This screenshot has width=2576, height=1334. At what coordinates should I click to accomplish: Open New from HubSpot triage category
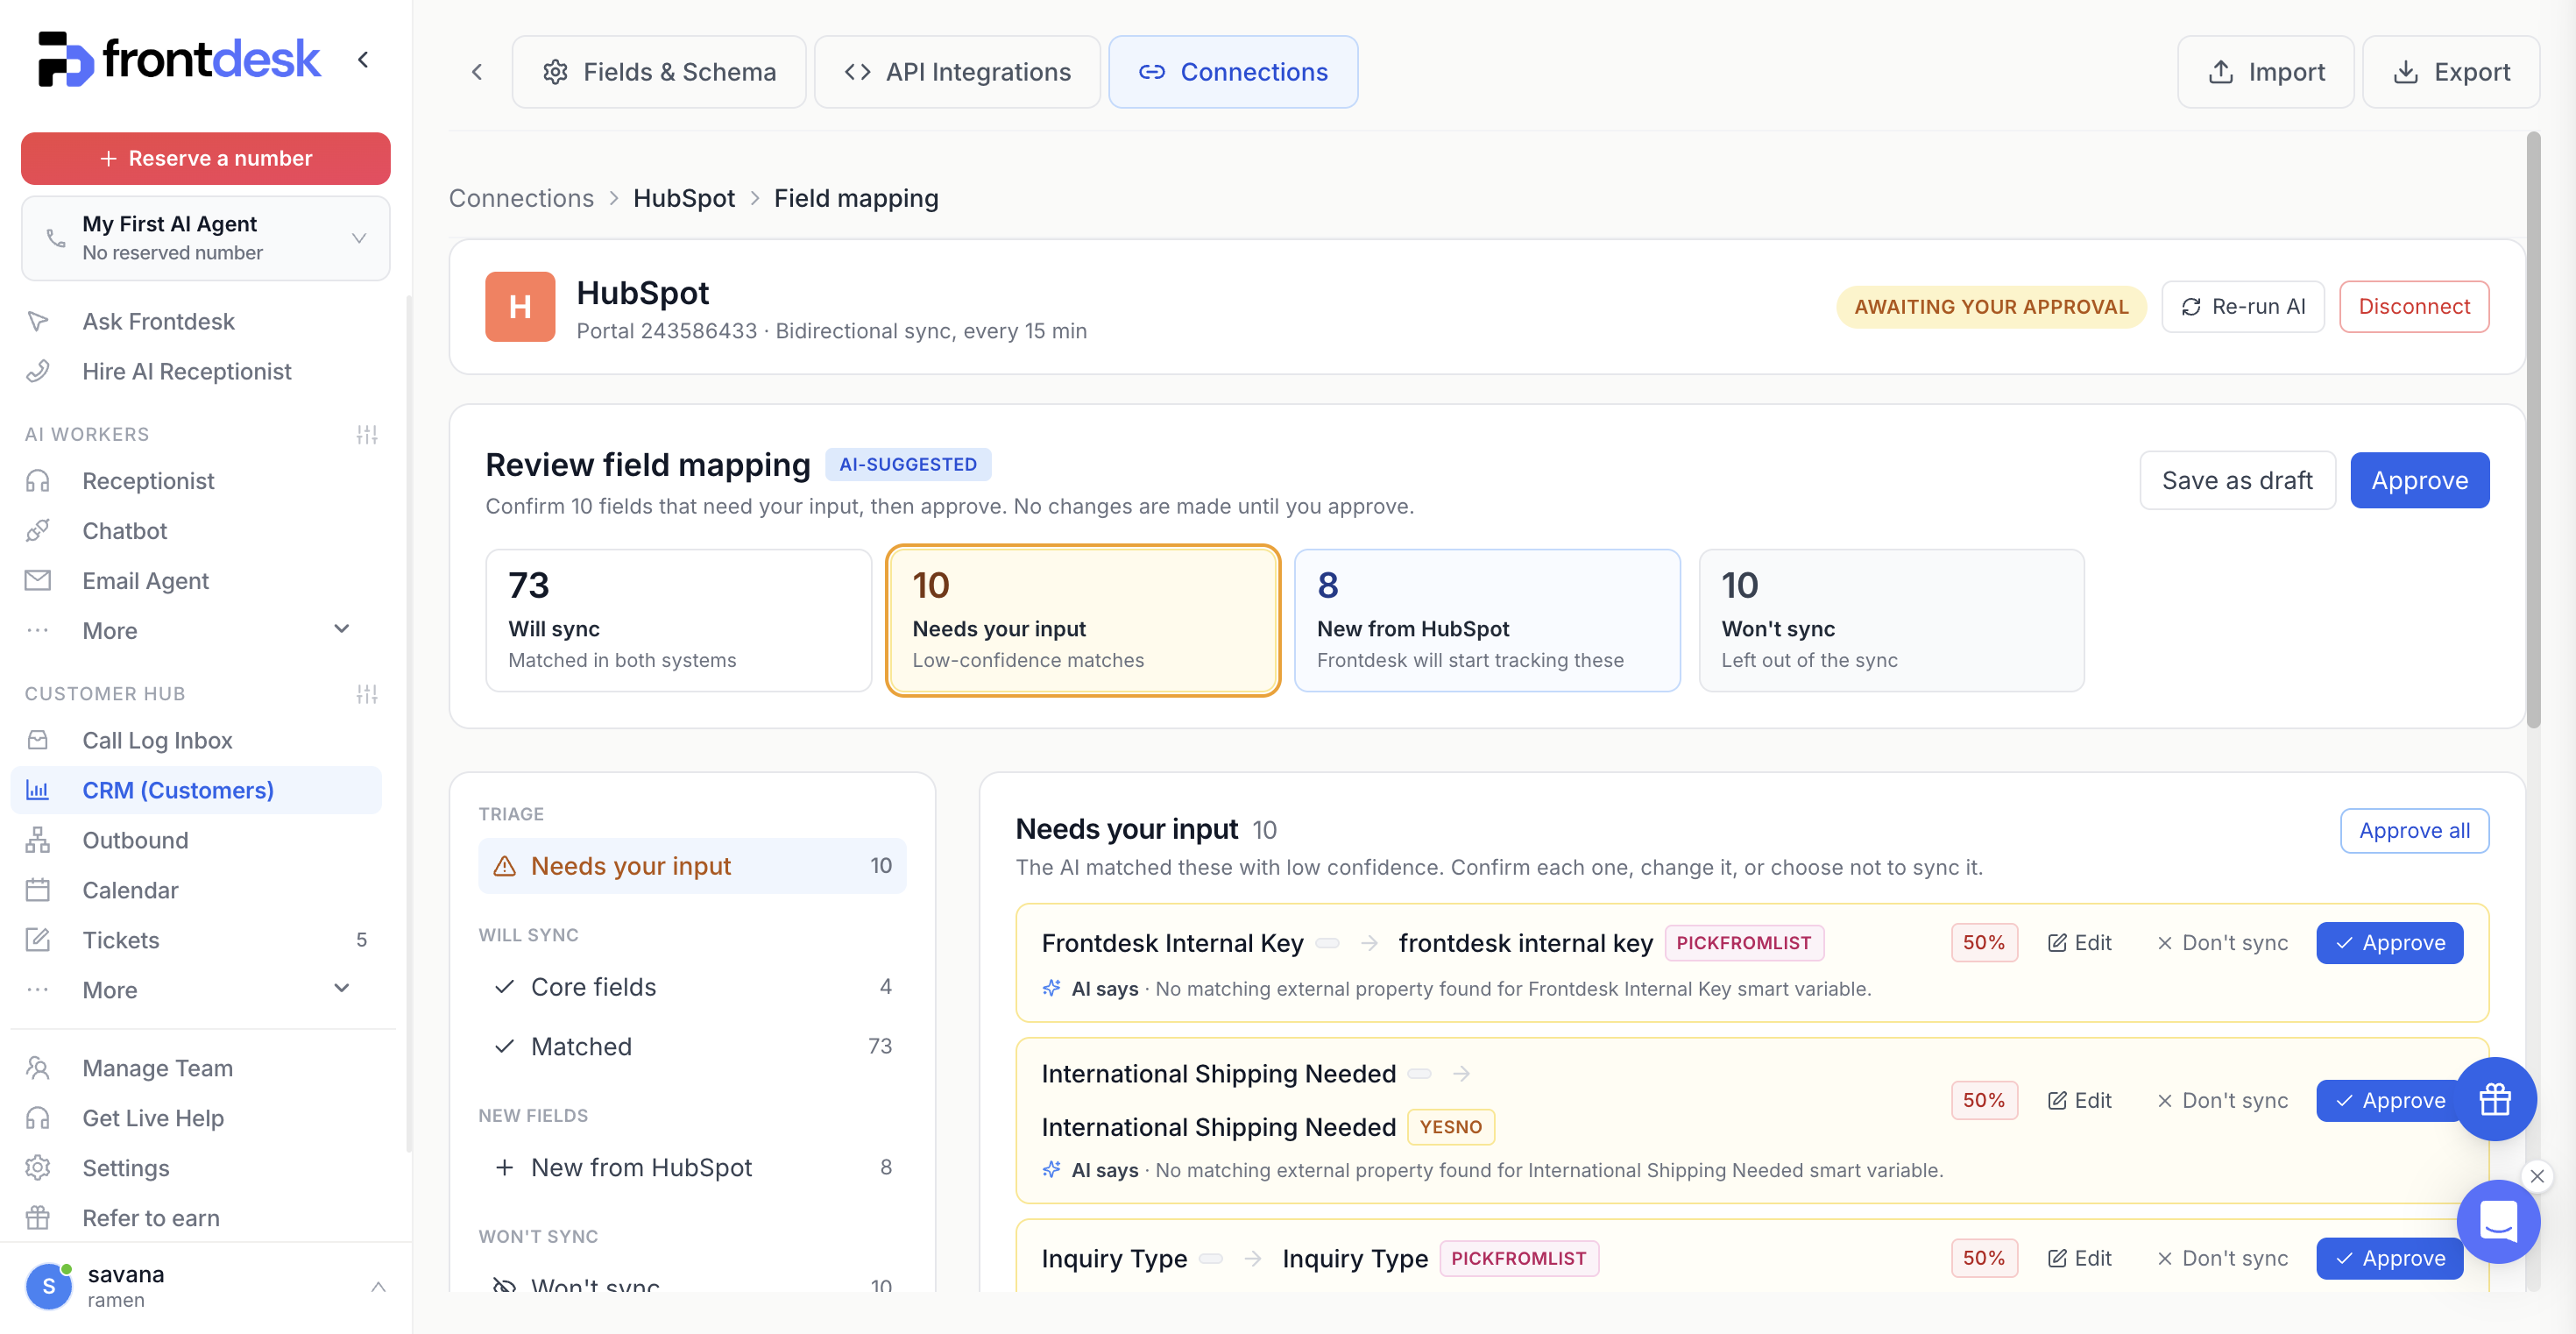692,1167
